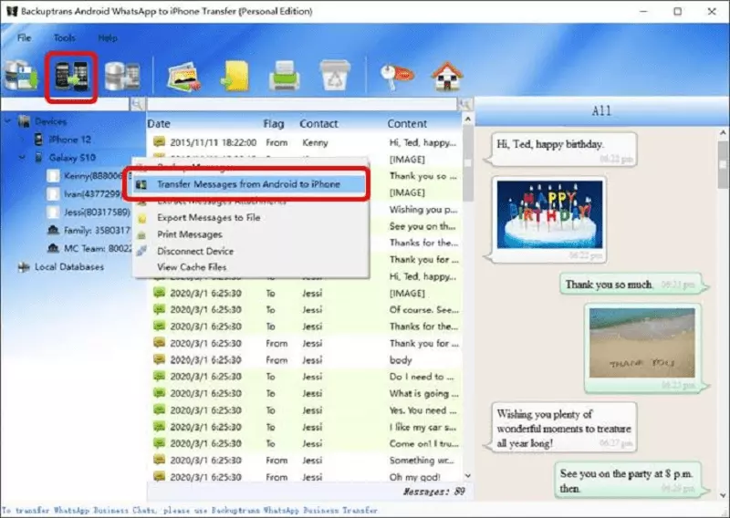The height and width of the screenshot is (518, 730).
Task: Open the File menu
Action: pyautogui.click(x=25, y=37)
